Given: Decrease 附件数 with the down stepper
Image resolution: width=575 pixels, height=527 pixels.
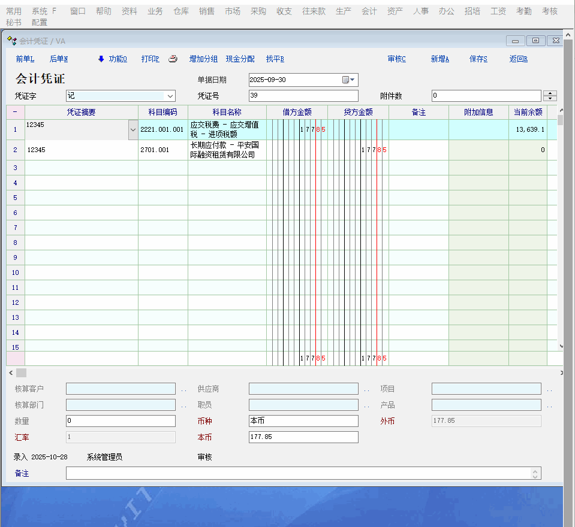Looking at the screenshot, I should (x=550, y=99).
